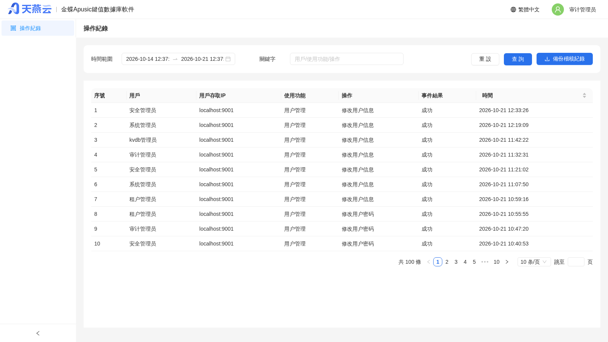Click 租户管理员 in row 7
608x342 pixels.
click(142, 199)
